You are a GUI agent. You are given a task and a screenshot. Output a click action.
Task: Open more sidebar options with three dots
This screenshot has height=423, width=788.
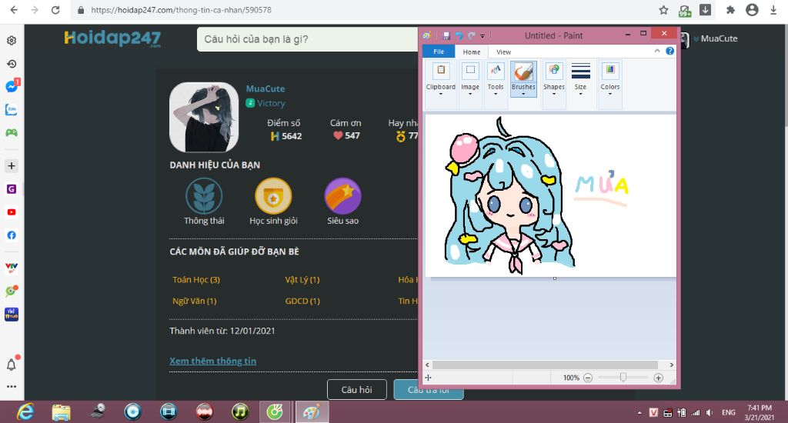[x=12, y=386]
